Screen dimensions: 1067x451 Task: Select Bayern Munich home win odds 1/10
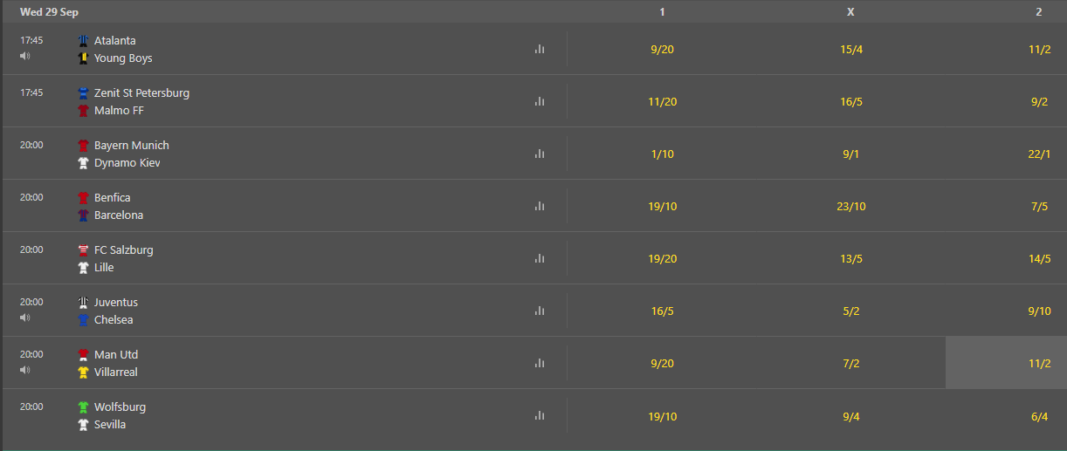662,154
